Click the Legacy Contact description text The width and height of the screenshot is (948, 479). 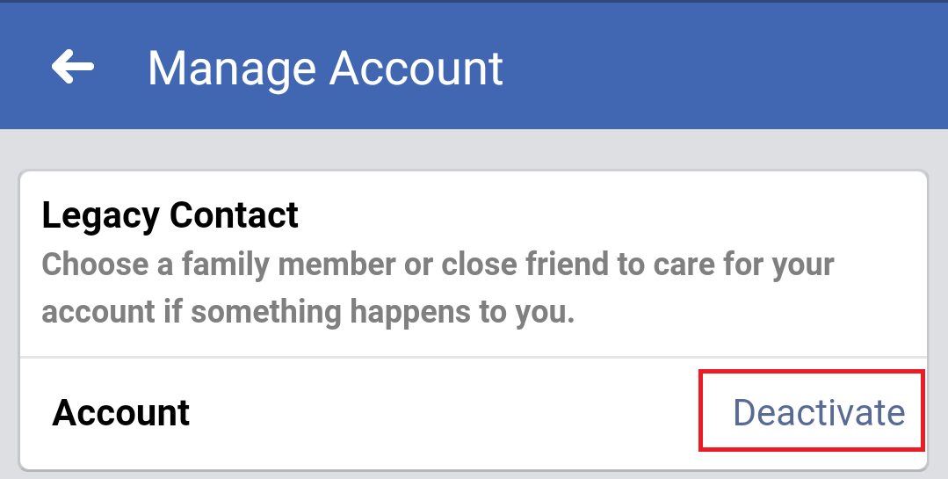[438, 288]
